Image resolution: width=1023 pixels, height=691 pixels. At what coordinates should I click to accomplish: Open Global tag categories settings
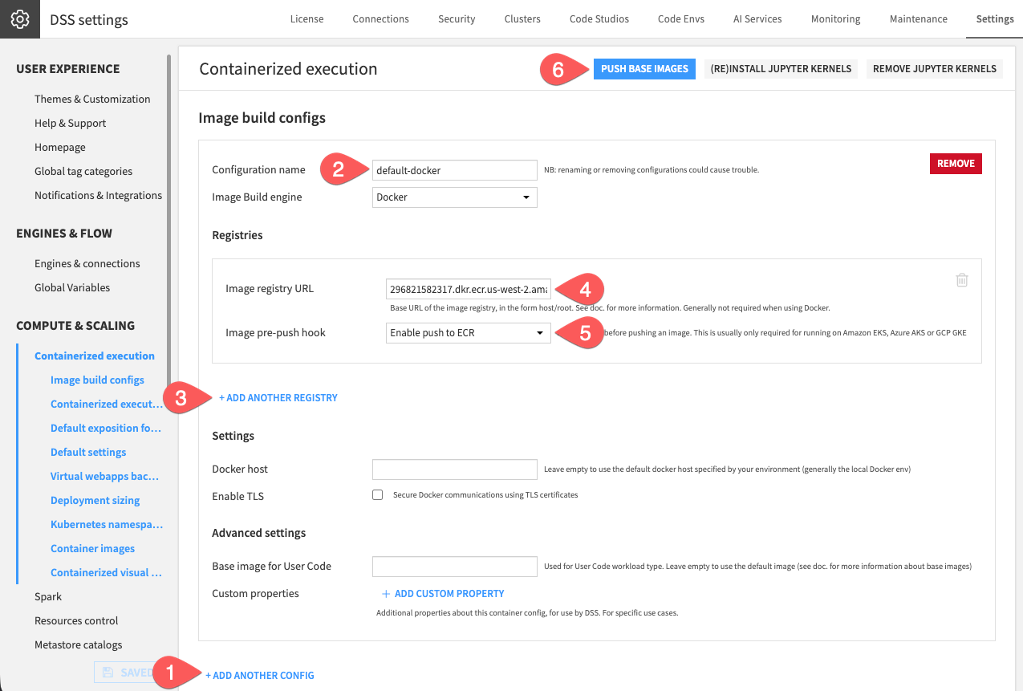(83, 171)
